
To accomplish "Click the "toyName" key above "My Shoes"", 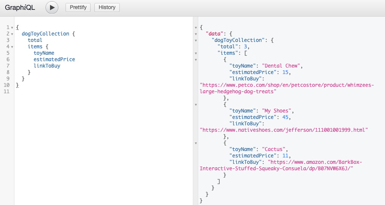I will 243,111.
